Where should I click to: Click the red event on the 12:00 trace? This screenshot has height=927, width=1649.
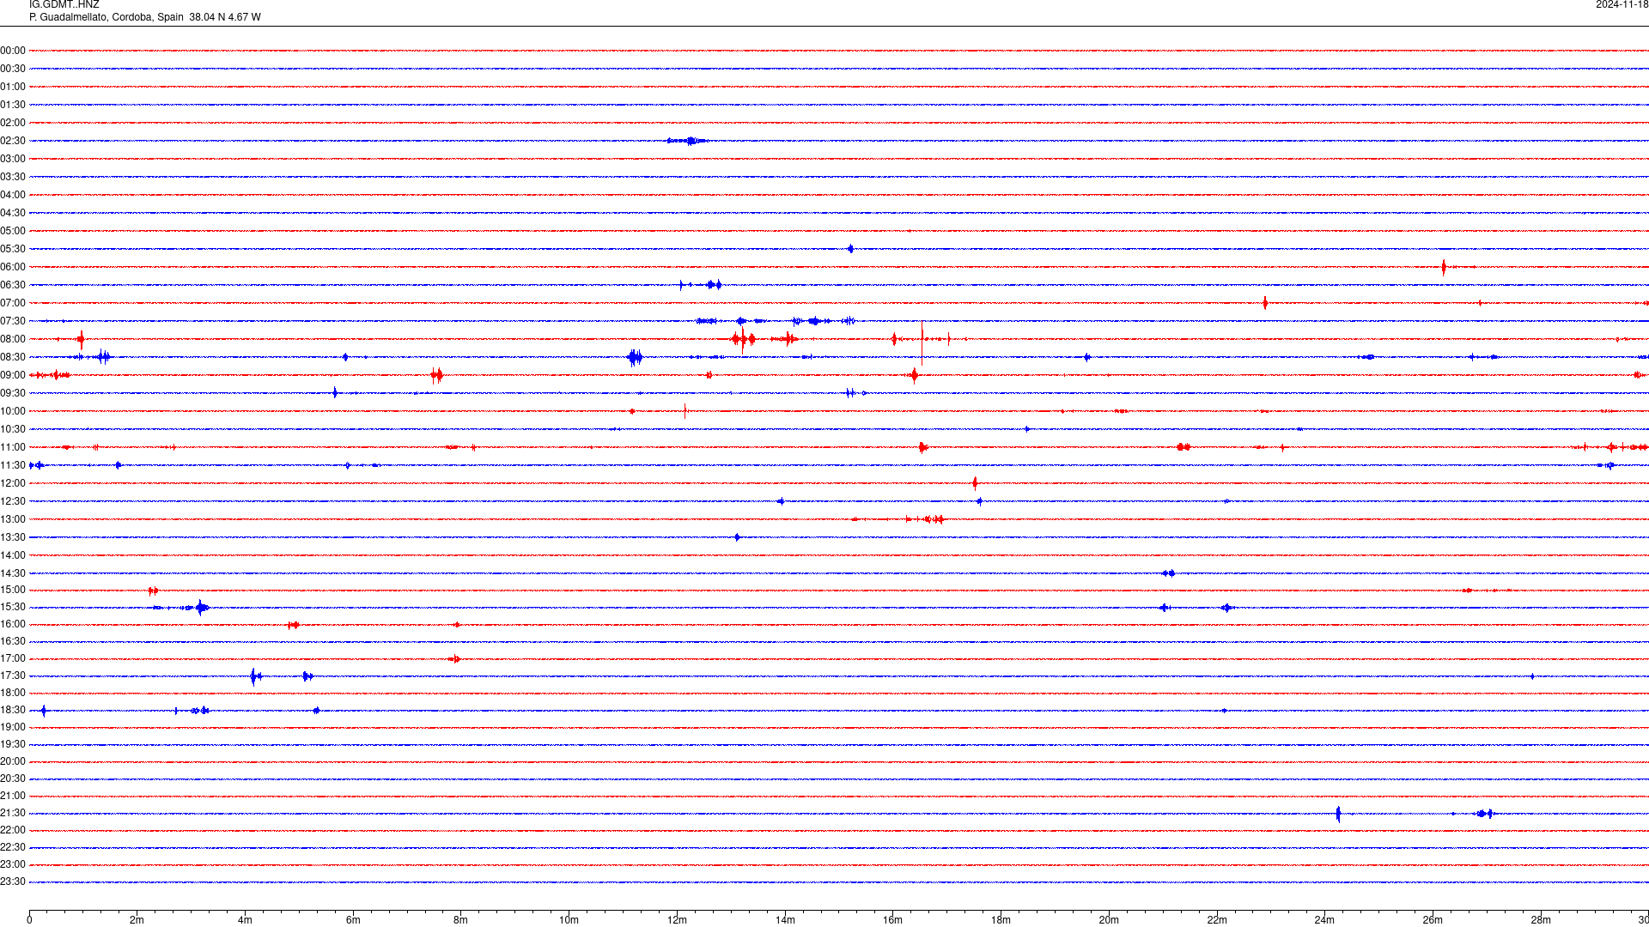tap(975, 483)
